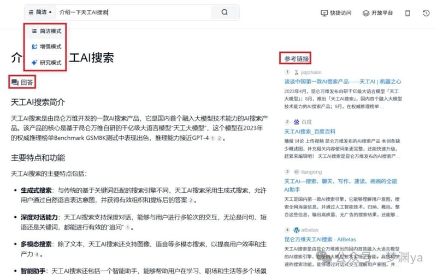
Task: Click the 开放平台 layers icon
Action: pyautogui.click(x=366, y=13)
